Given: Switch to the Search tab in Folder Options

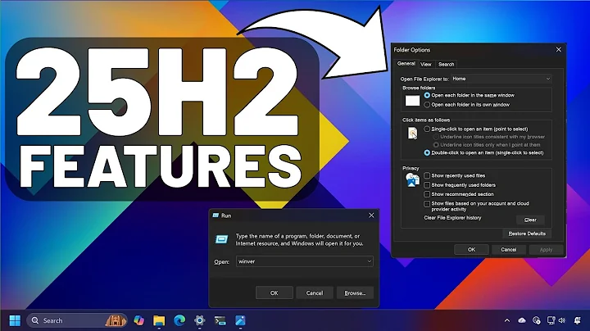Looking at the screenshot, I should click(x=447, y=65).
